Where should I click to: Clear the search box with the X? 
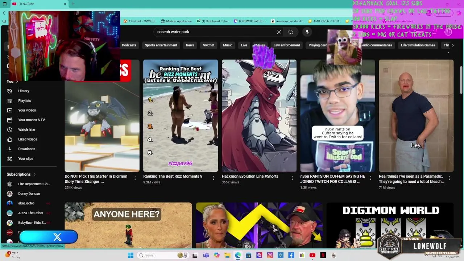click(279, 32)
